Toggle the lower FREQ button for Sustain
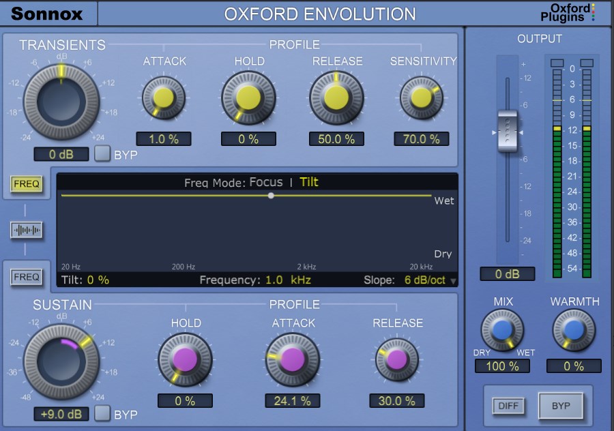614x431 pixels. pos(26,277)
